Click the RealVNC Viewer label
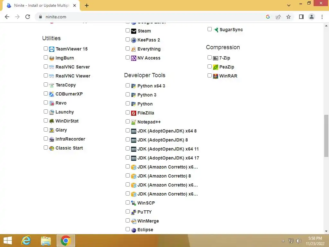This screenshot has height=247, width=329. pos(73,76)
